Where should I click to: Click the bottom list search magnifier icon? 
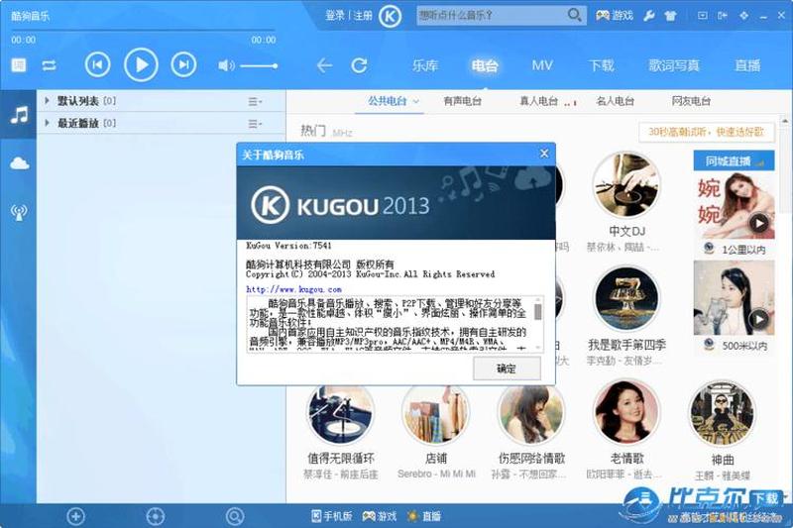coord(234,516)
